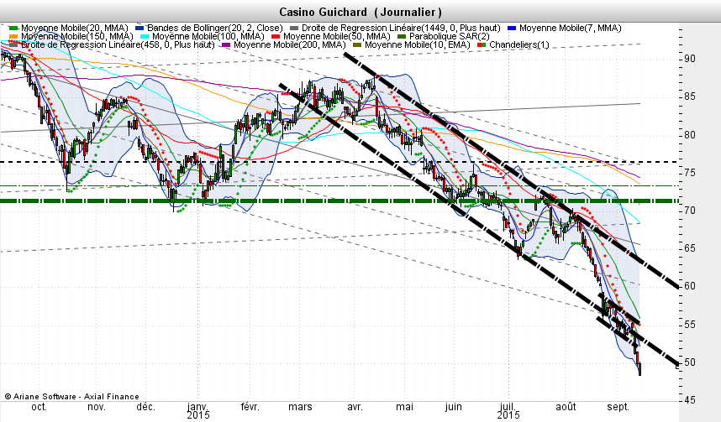Click the janv. 2015 label on time axis
The height and width of the screenshot is (422, 721).
pos(197,410)
